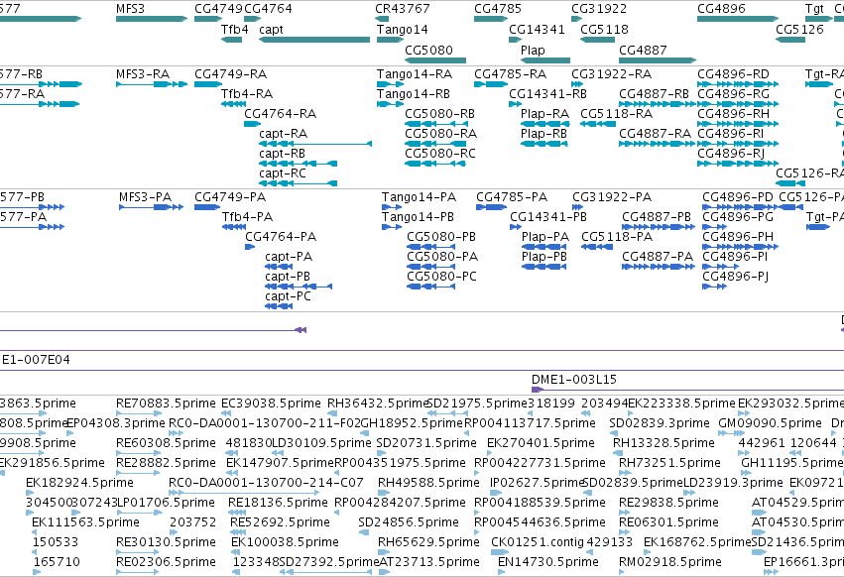Screen dimensions: 844x577
Task: Click the Tfb4-PA protein label
Action: 248,217
